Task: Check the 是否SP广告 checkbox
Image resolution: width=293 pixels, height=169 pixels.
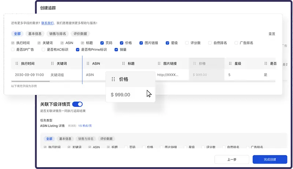Action: click(x=13, y=50)
